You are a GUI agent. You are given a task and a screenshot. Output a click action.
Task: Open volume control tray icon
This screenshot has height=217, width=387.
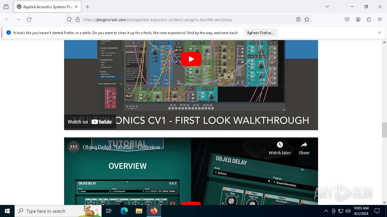348,211
